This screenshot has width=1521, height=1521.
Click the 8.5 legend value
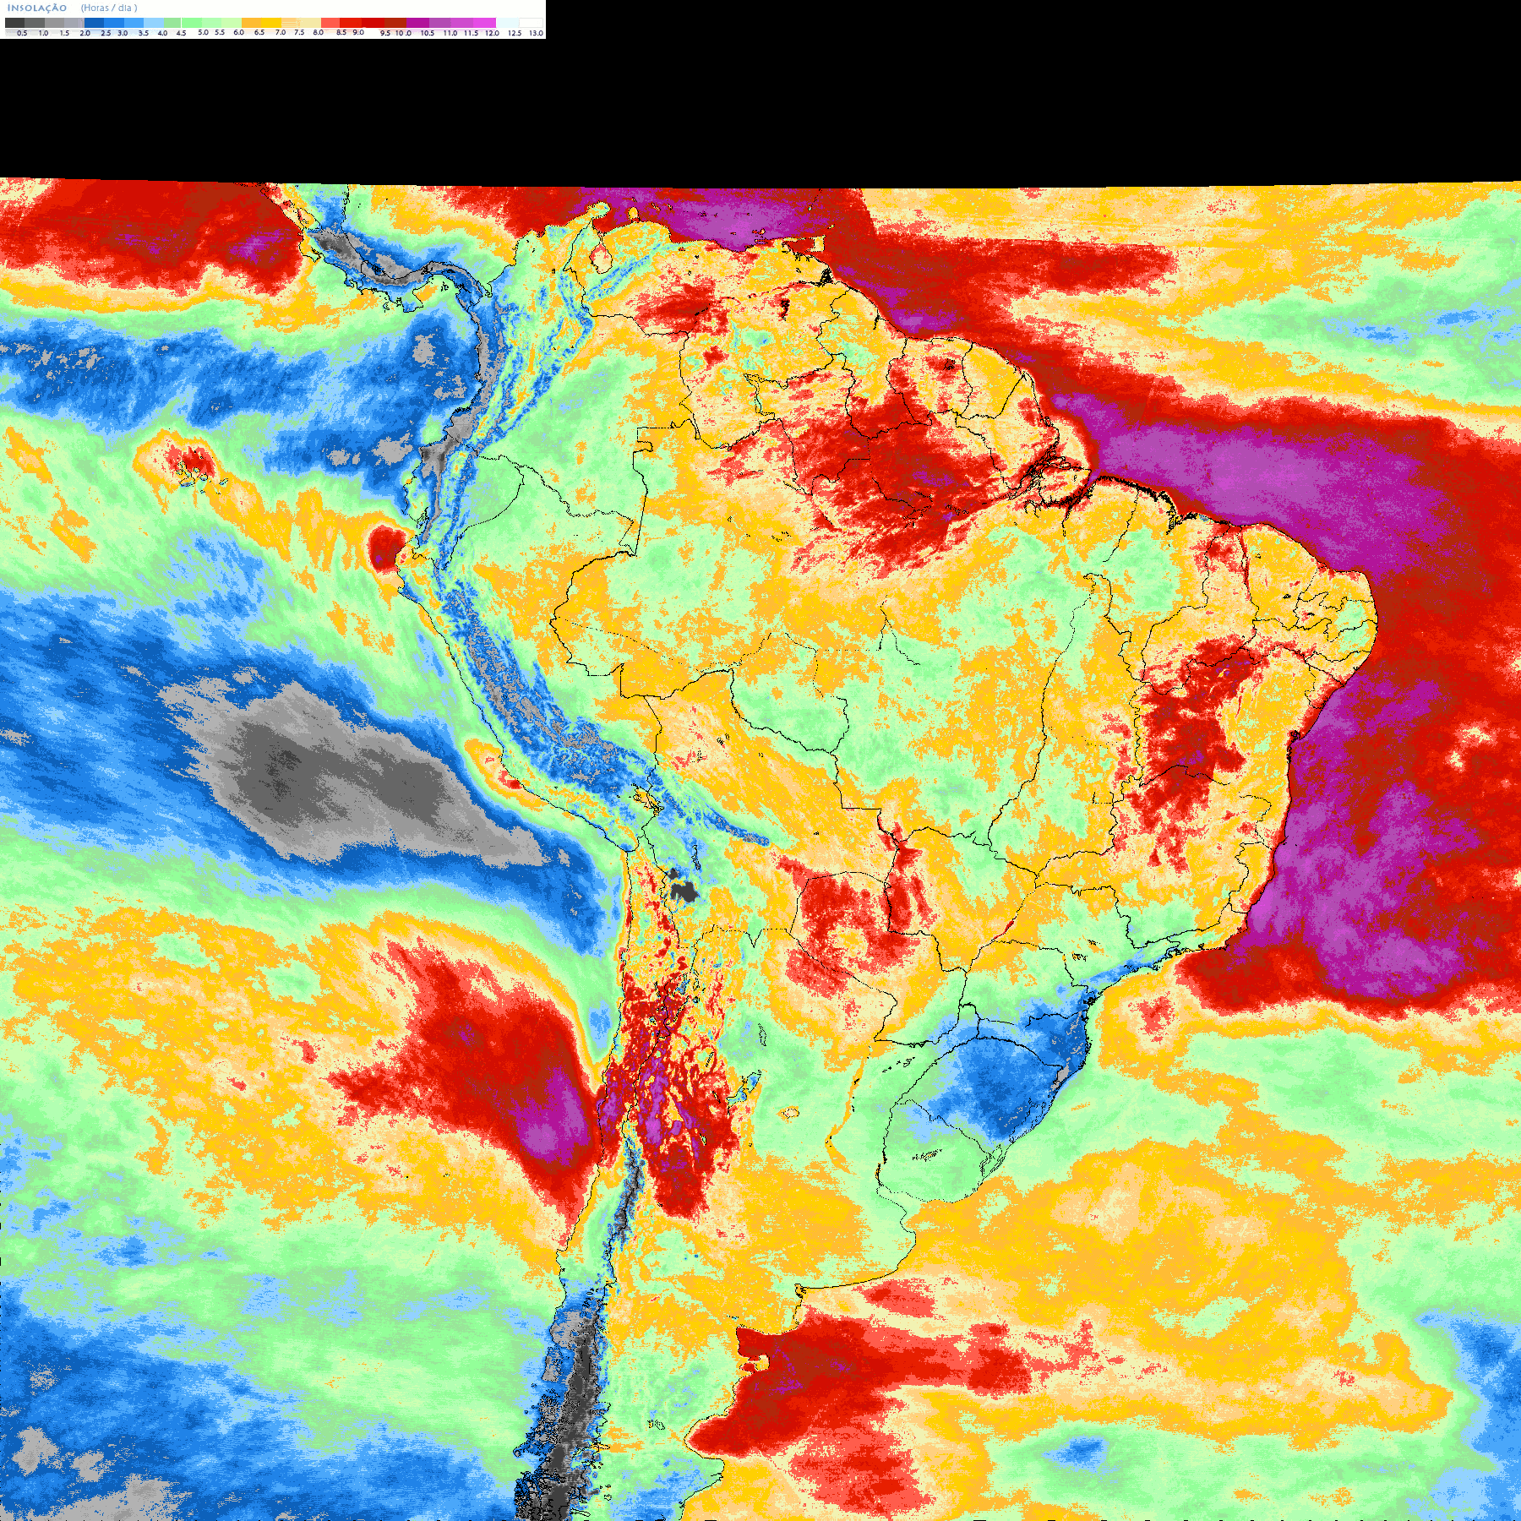click(341, 32)
